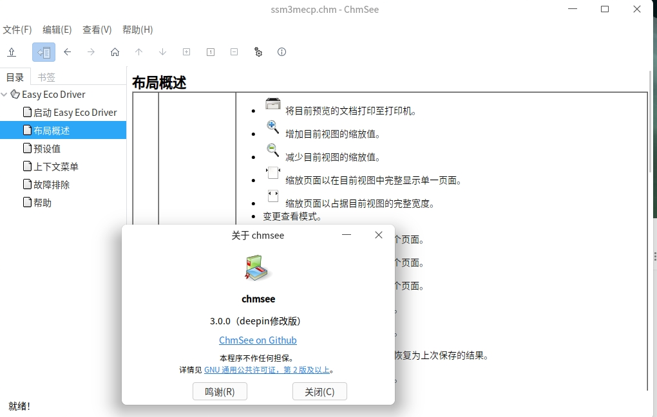Click the document's vertical scrollbar
The height and width of the screenshot is (417, 657).
coord(651,122)
